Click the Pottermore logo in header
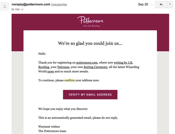The image size is (175, 134). click(90, 20)
